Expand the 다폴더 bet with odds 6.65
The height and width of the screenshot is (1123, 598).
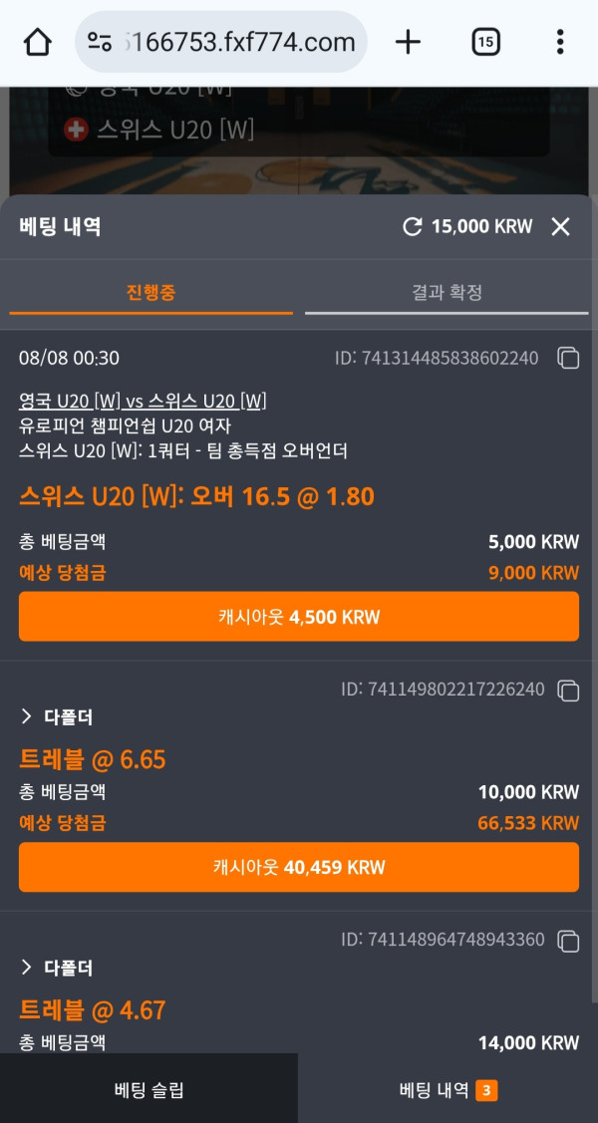(x=58, y=717)
